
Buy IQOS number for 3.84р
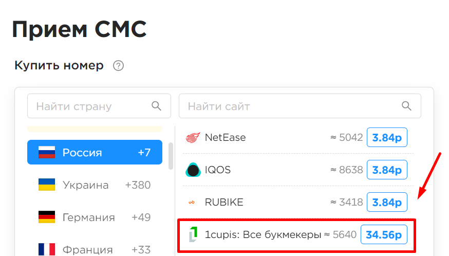387,170
